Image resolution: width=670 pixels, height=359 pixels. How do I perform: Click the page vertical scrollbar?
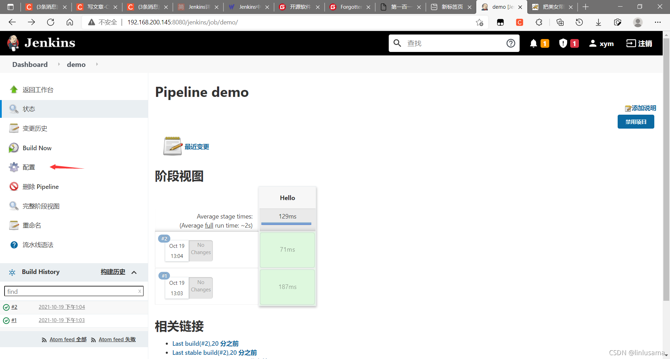click(666, 169)
